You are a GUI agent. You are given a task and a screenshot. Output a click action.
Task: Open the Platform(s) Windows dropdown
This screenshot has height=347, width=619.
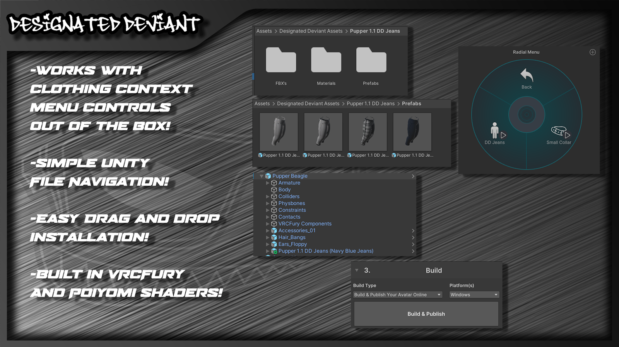coord(474,295)
